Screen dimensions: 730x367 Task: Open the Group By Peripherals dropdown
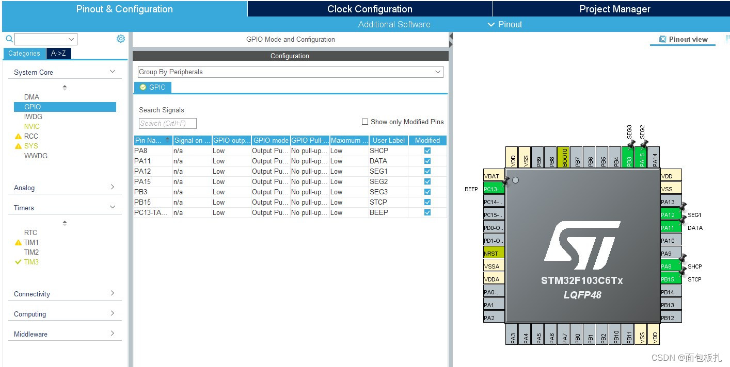click(x=290, y=72)
